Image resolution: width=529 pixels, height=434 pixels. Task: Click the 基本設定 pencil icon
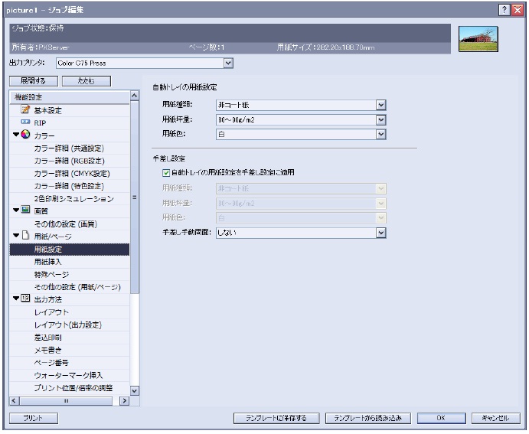(x=24, y=110)
